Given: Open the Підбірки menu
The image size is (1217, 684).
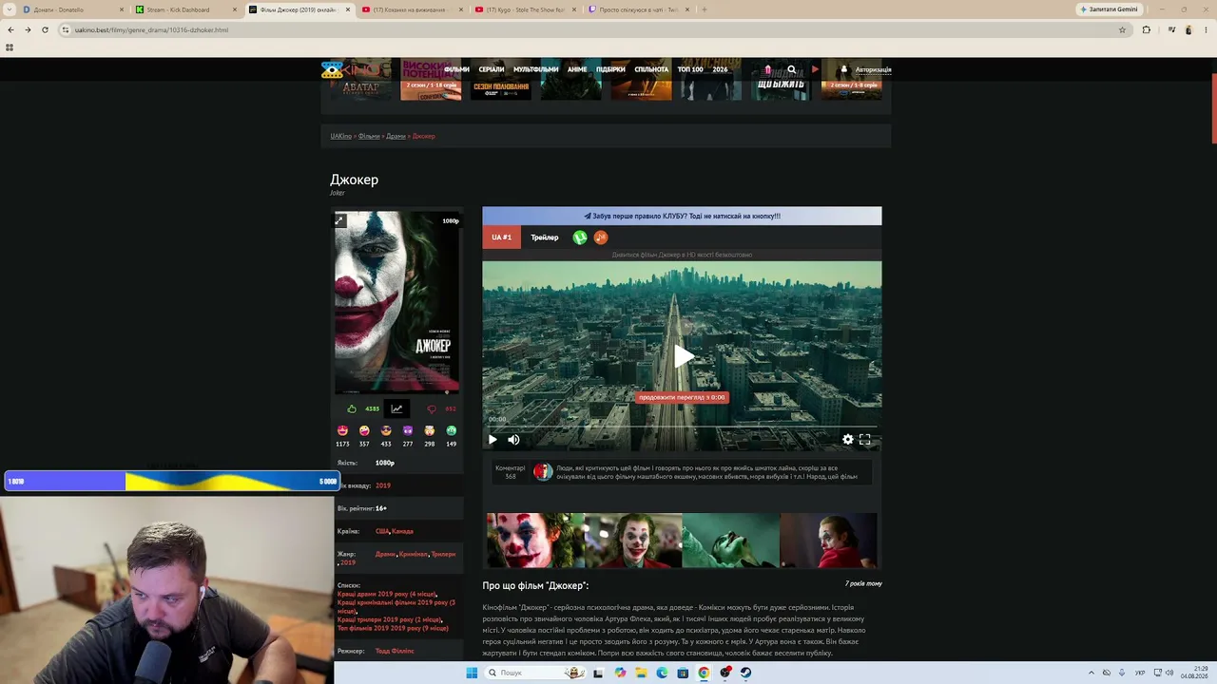Looking at the screenshot, I should tap(610, 69).
